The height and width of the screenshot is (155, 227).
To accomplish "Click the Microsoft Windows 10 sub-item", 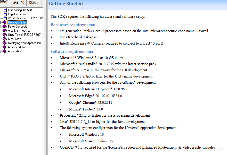I will [x=86, y=134].
